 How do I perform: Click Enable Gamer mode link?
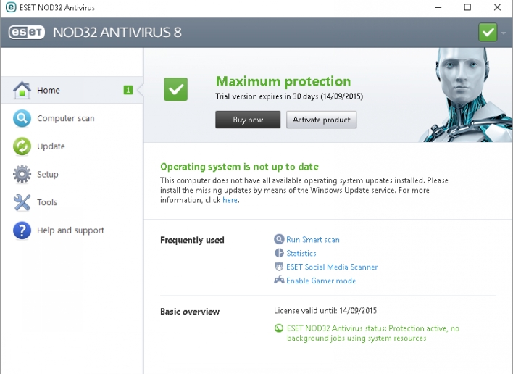tap(321, 280)
